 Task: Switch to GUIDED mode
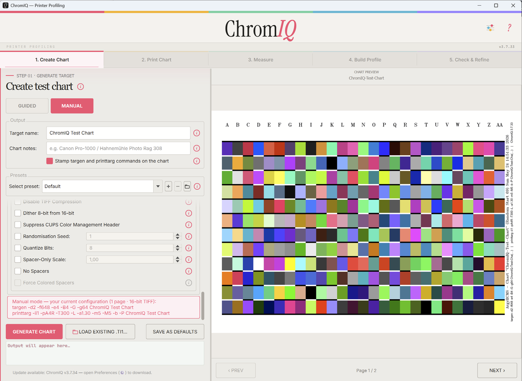pyautogui.click(x=27, y=106)
